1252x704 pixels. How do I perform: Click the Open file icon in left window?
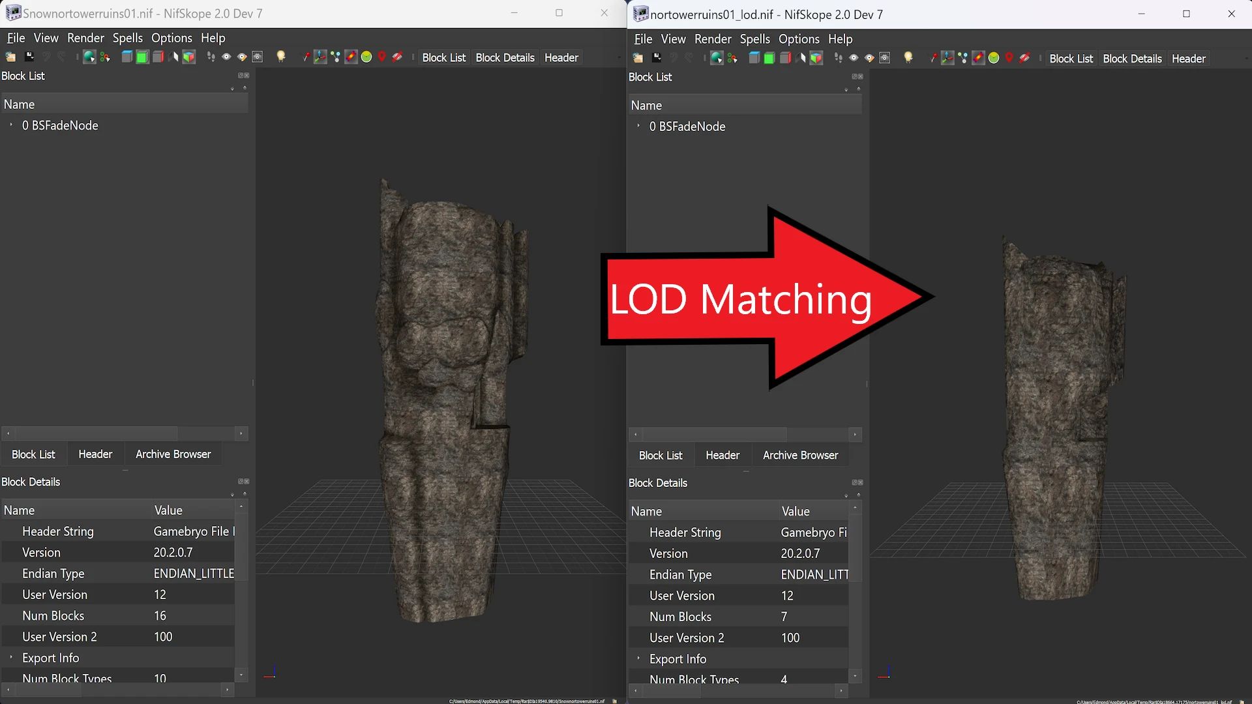click(x=10, y=57)
